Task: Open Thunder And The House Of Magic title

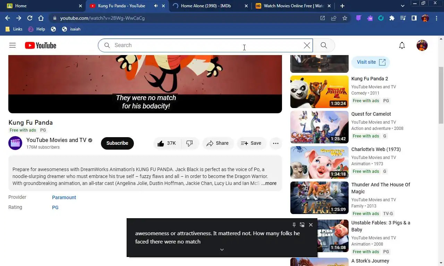Action: point(381,188)
